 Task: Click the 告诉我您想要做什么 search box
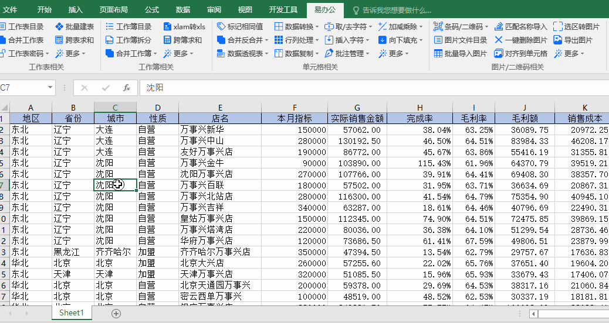(391, 10)
